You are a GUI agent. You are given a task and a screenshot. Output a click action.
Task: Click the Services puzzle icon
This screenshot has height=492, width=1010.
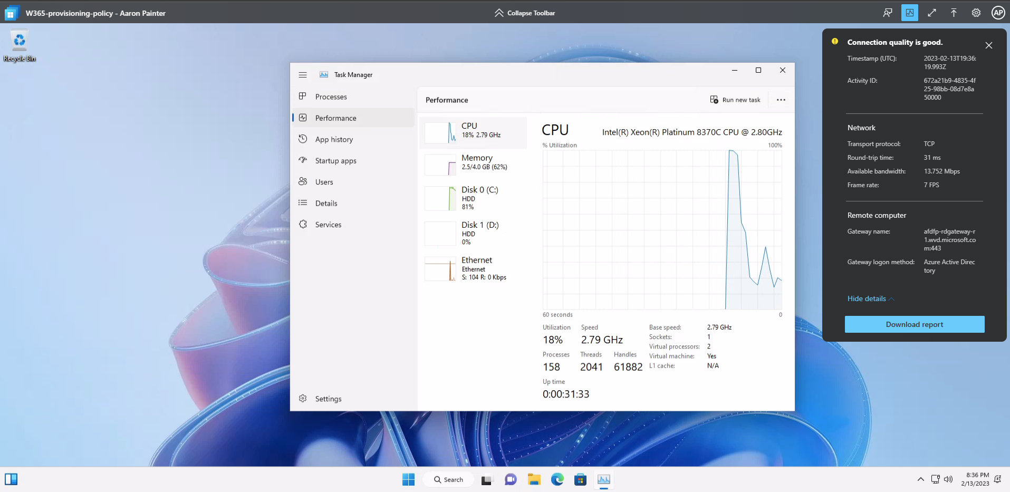pos(303,224)
